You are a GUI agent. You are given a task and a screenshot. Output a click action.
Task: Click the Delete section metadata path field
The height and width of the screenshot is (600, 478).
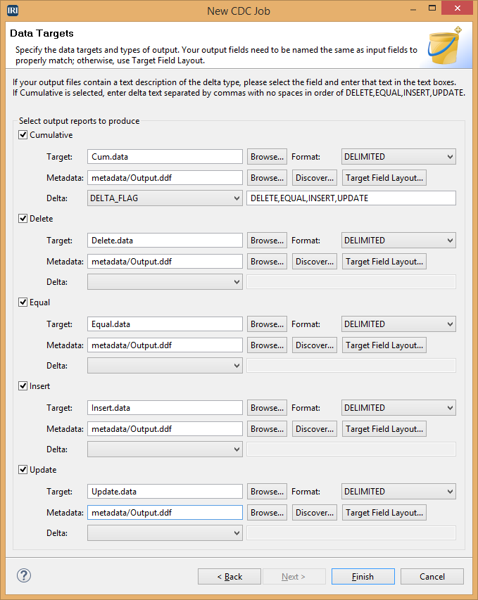pyautogui.click(x=165, y=262)
